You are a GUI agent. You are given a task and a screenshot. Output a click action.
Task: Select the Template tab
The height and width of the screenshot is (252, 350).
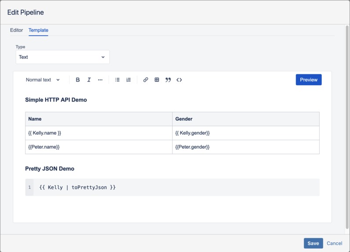pyautogui.click(x=38, y=30)
